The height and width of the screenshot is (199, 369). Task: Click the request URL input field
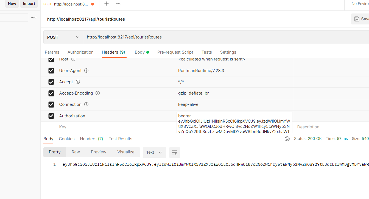(x=226, y=37)
